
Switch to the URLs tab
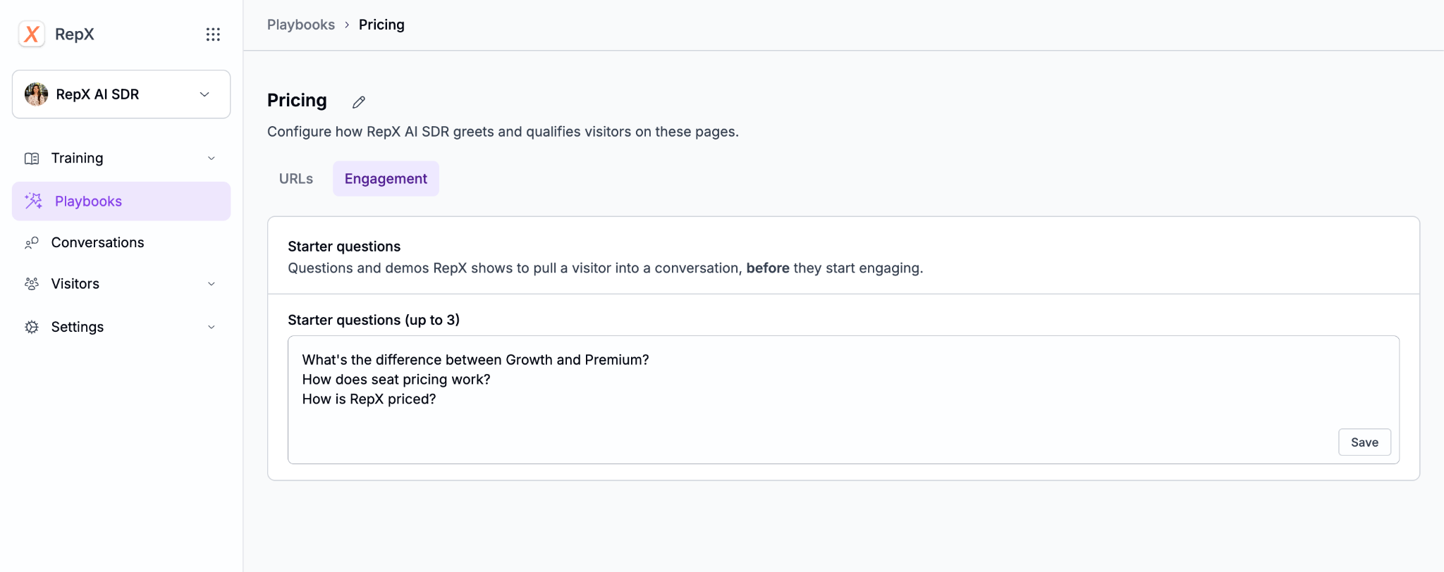coord(296,179)
